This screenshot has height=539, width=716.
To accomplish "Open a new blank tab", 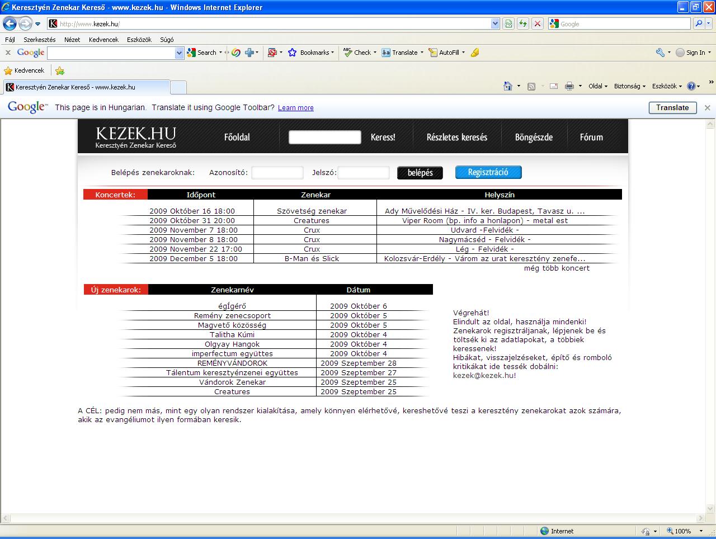I will (x=178, y=87).
